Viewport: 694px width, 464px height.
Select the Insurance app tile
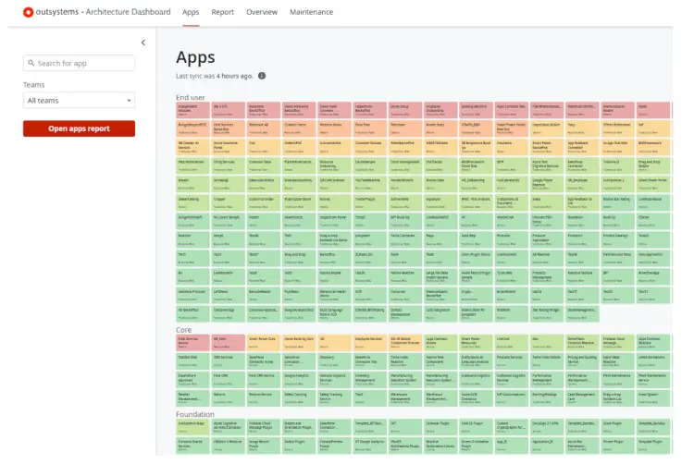(511, 147)
